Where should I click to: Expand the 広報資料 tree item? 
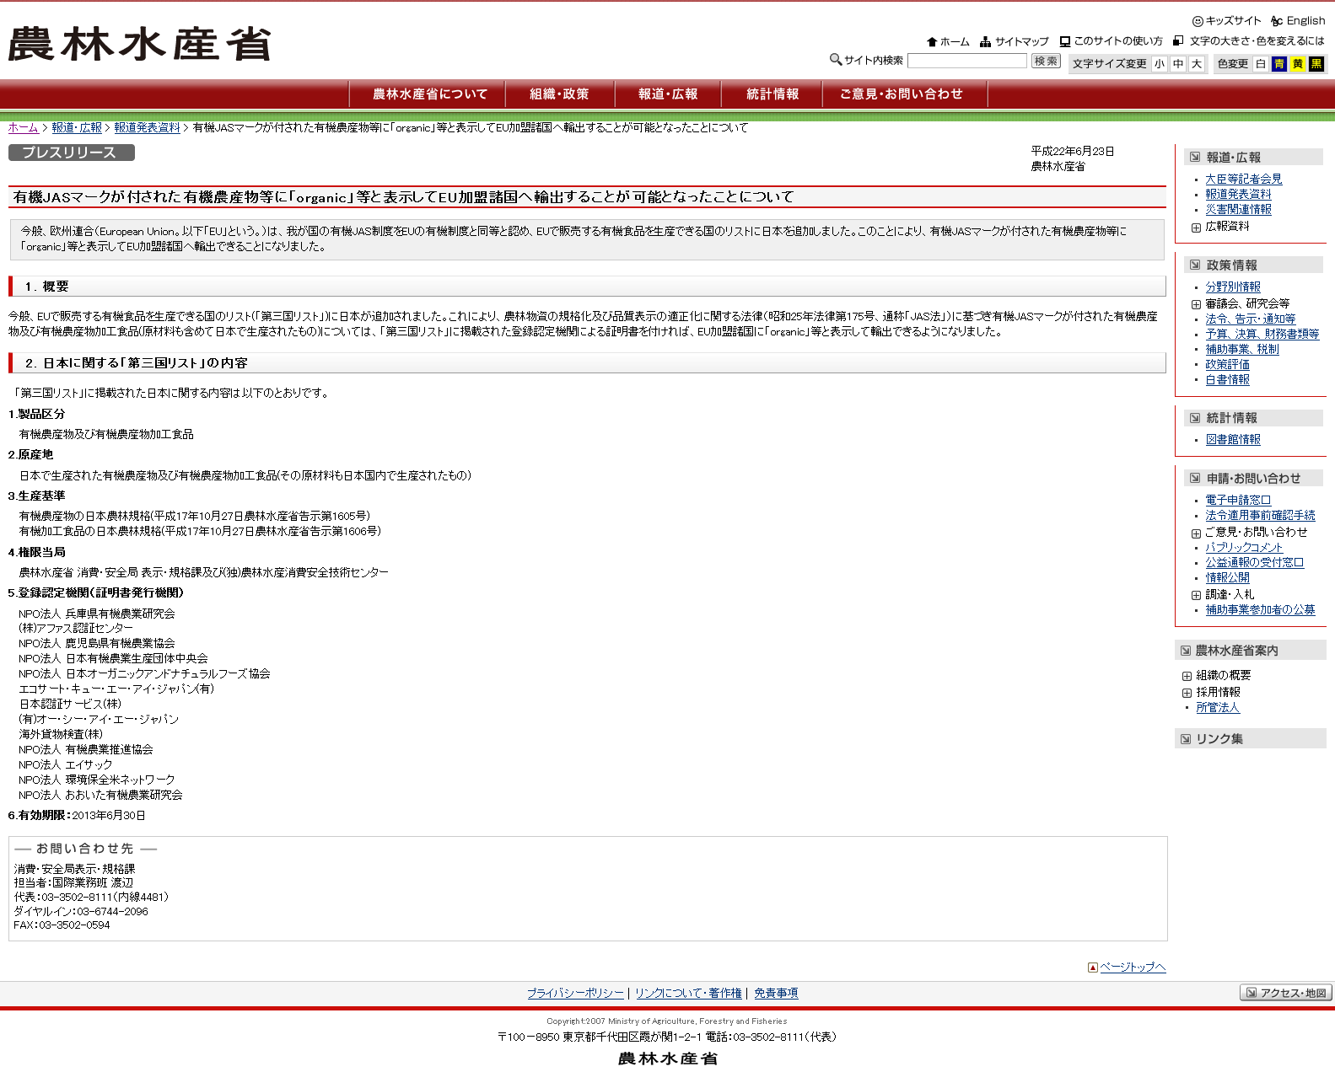tap(1196, 228)
